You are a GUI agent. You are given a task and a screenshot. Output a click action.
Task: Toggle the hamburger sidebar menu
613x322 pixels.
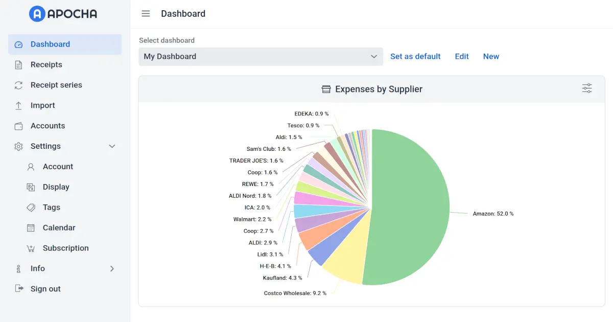(x=146, y=14)
